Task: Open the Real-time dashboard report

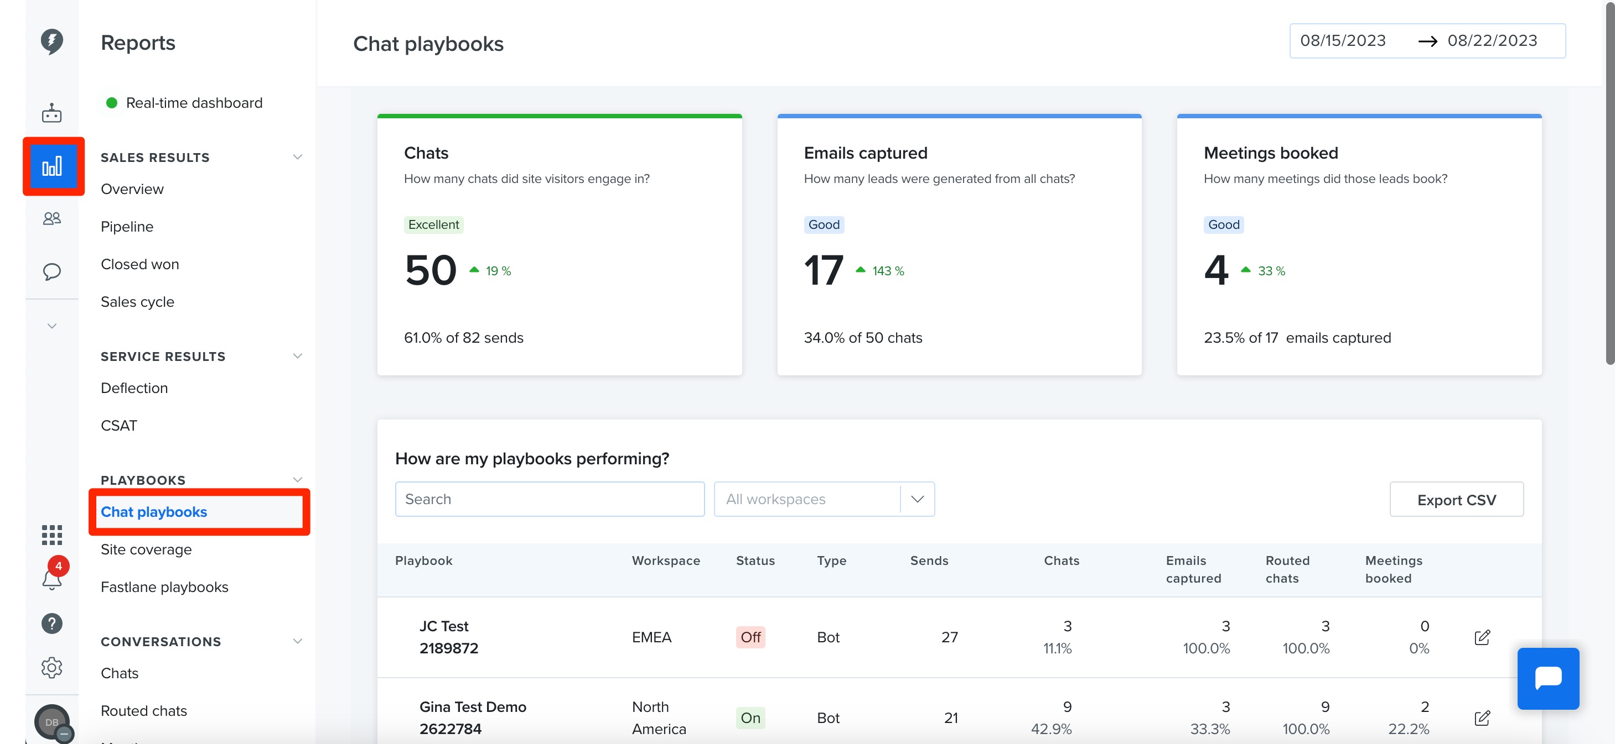Action: pos(194,103)
